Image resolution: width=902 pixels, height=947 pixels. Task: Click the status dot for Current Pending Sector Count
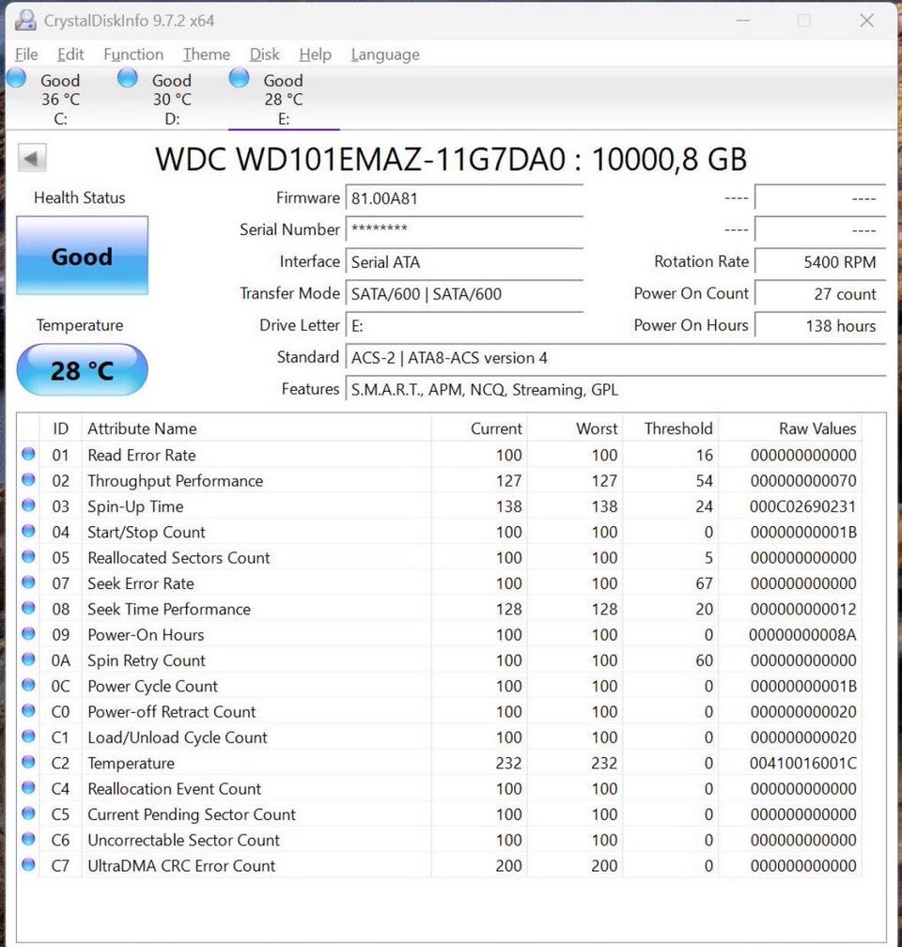coord(28,813)
